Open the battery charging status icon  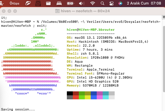coord(70,3)
